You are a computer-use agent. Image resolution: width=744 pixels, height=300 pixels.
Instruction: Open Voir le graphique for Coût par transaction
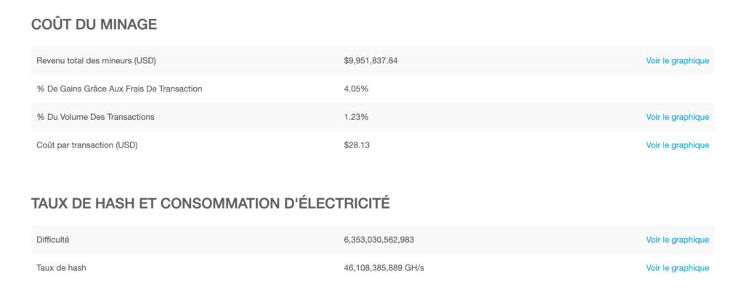[677, 145]
